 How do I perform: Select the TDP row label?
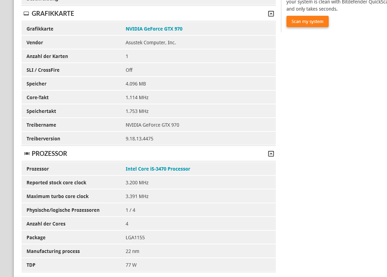(31, 265)
